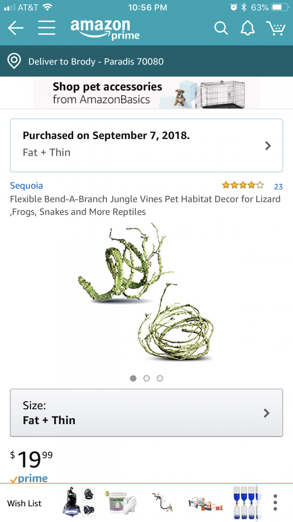Tap the delivery location pin icon

pyautogui.click(x=14, y=61)
